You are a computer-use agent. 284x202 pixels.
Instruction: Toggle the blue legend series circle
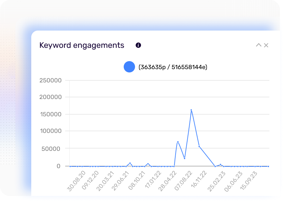(x=129, y=67)
